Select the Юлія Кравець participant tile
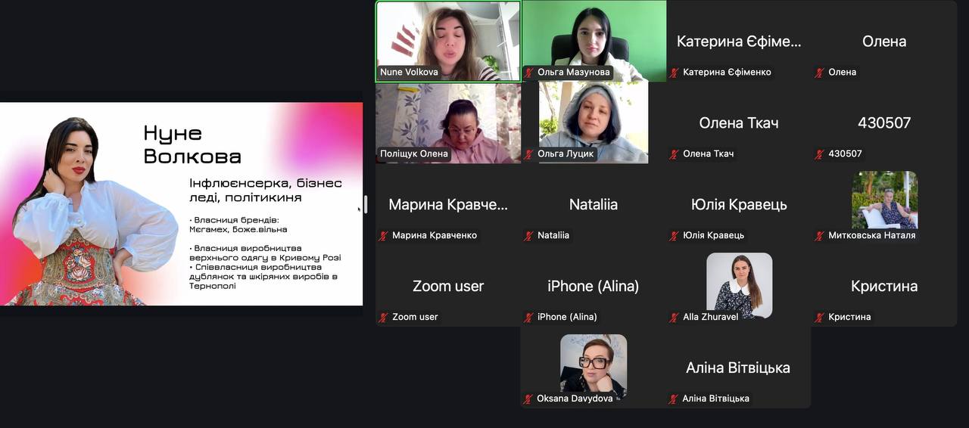The height and width of the screenshot is (428, 969). [739, 204]
